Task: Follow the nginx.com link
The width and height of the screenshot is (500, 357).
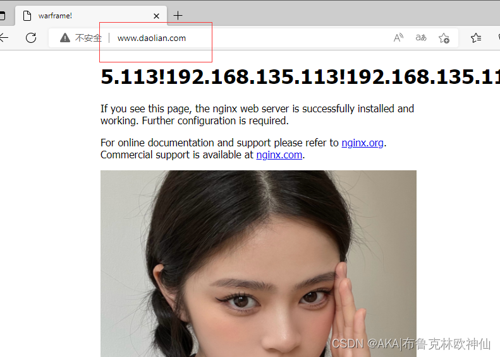Action: point(279,155)
